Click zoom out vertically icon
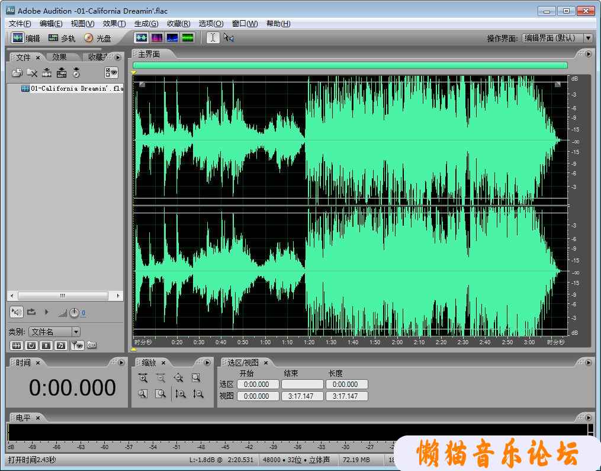 pos(198,394)
